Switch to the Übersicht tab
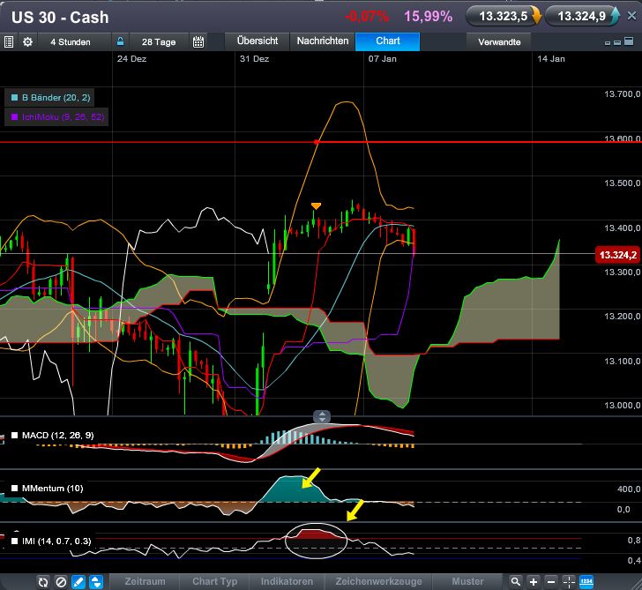Image resolution: width=642 pixels, height=590 pixels. pos(258,41)
